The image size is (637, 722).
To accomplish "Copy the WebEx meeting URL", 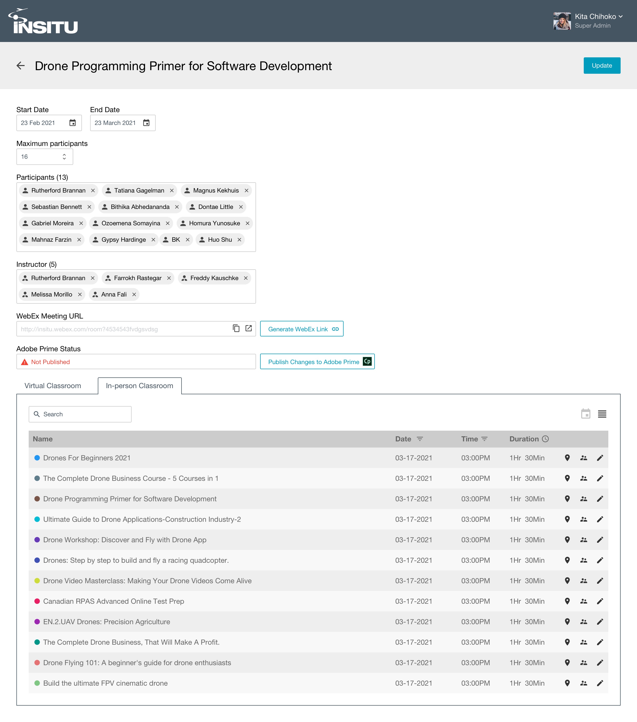I will [236, 328].
